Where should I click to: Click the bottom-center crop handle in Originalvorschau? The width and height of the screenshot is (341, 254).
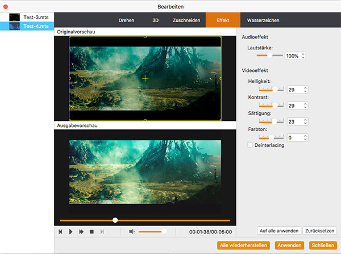(x=145, y=120)
